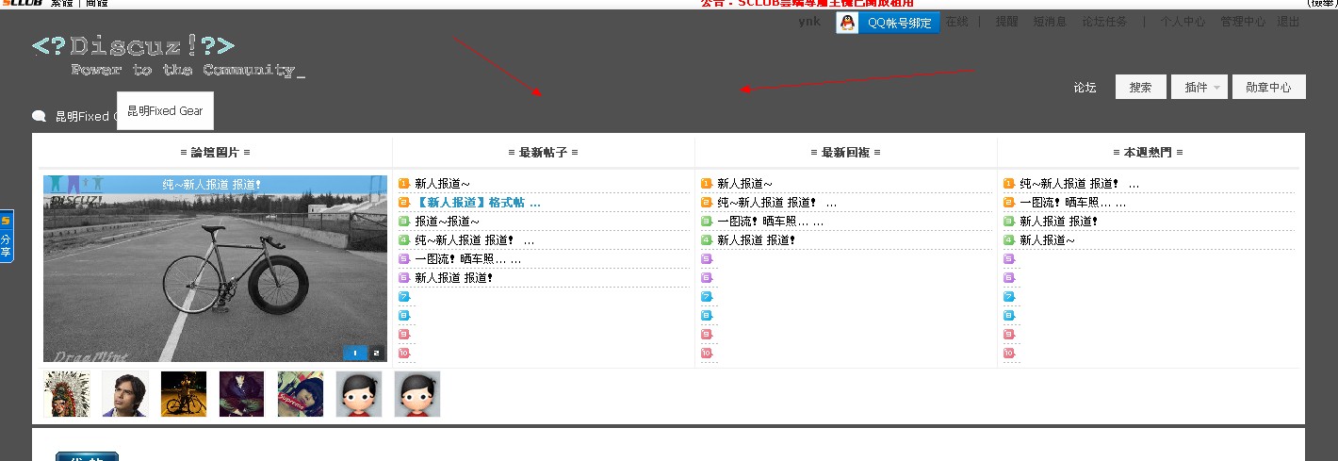The image size is (1338, 461).
Task: Open the 勋章中心 page
Action: (1268, 87)
